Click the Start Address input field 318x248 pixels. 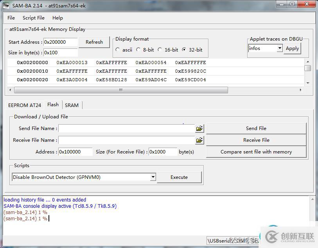click(60, 42)
